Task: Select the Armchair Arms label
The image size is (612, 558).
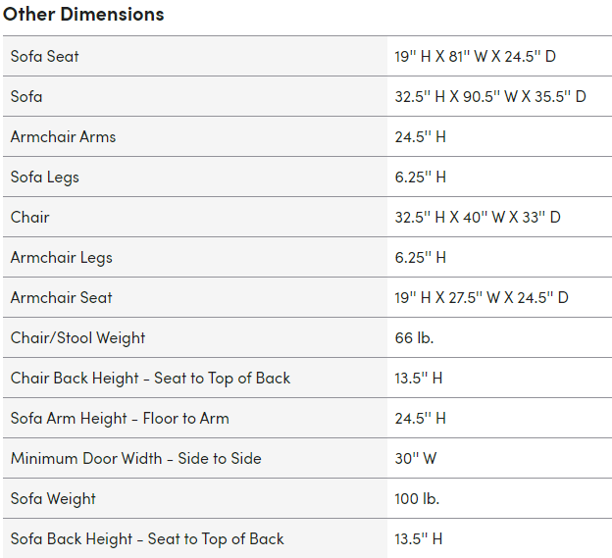Action: 63,136
